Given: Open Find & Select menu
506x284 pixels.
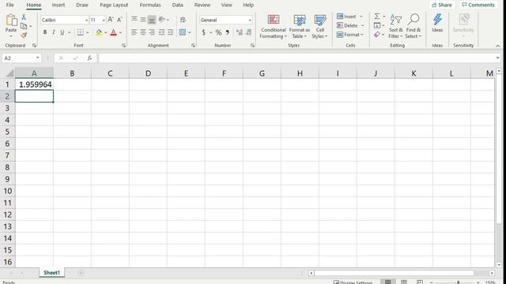Looking at the screenshot, I should pos(413,26).
